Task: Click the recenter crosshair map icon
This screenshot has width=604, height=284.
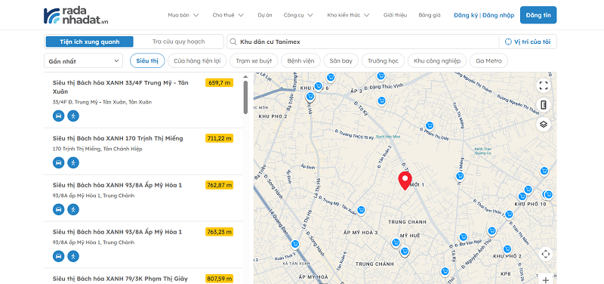Action: pyautogui.click(x=545, y=254)
